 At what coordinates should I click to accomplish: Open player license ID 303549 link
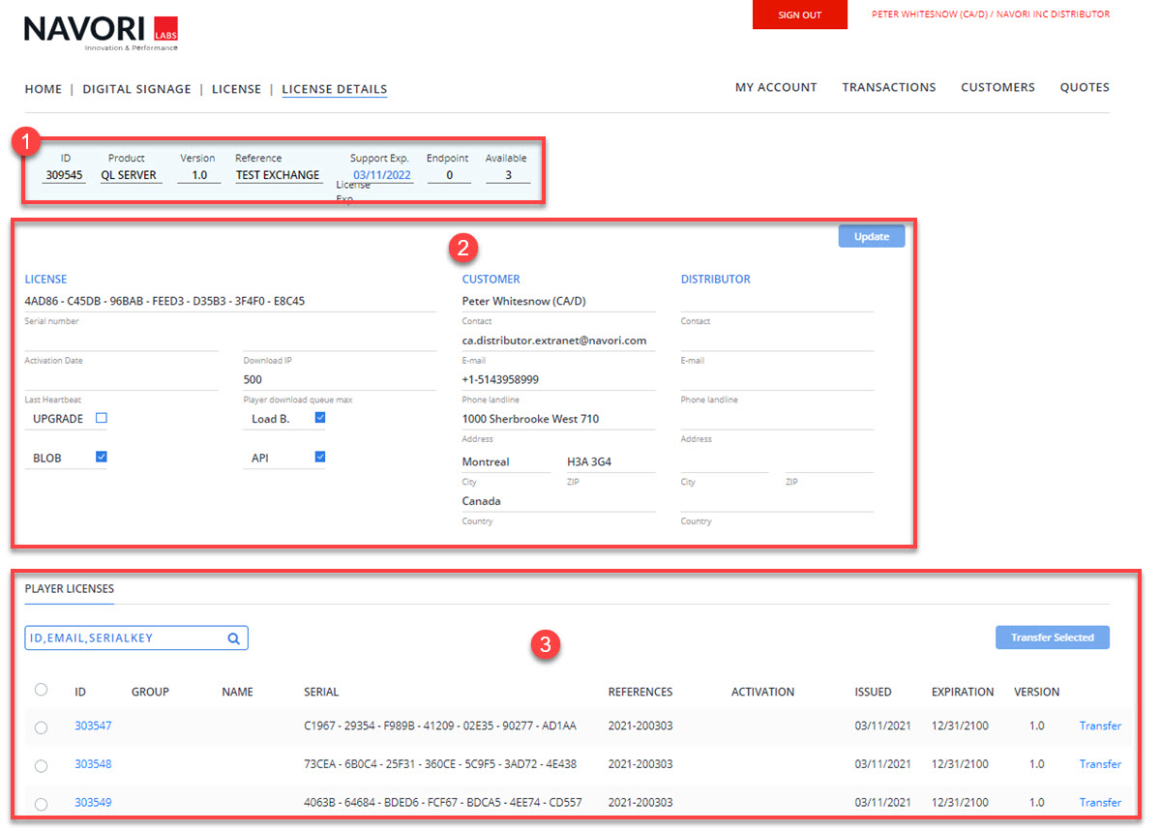[93, 803]
